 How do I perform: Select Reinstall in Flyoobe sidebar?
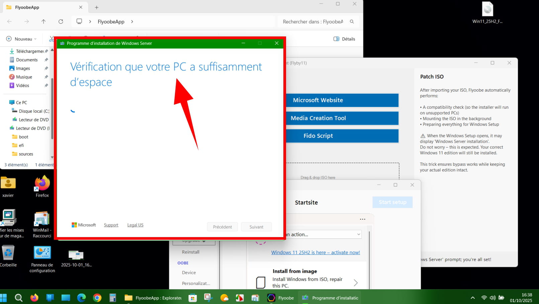point(191,252)
